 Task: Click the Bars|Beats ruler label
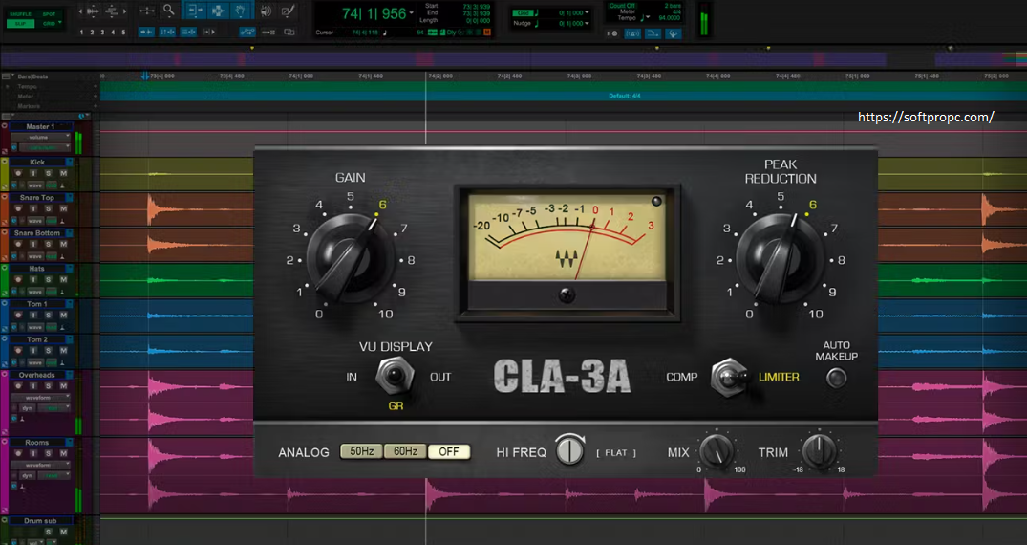tap(32, 76)
